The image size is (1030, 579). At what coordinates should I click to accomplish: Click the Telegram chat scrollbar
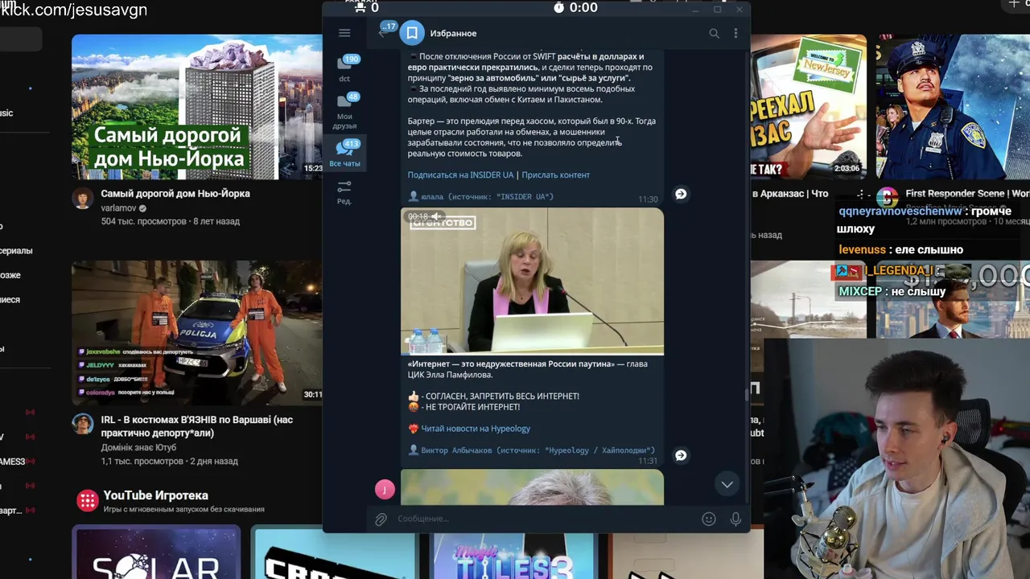pyautogui.click(x=747, y=394)
